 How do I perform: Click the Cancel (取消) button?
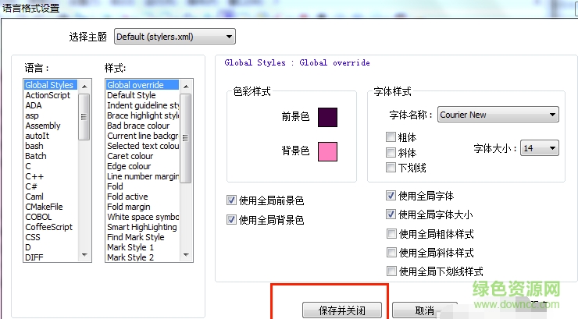coord(424,310)
